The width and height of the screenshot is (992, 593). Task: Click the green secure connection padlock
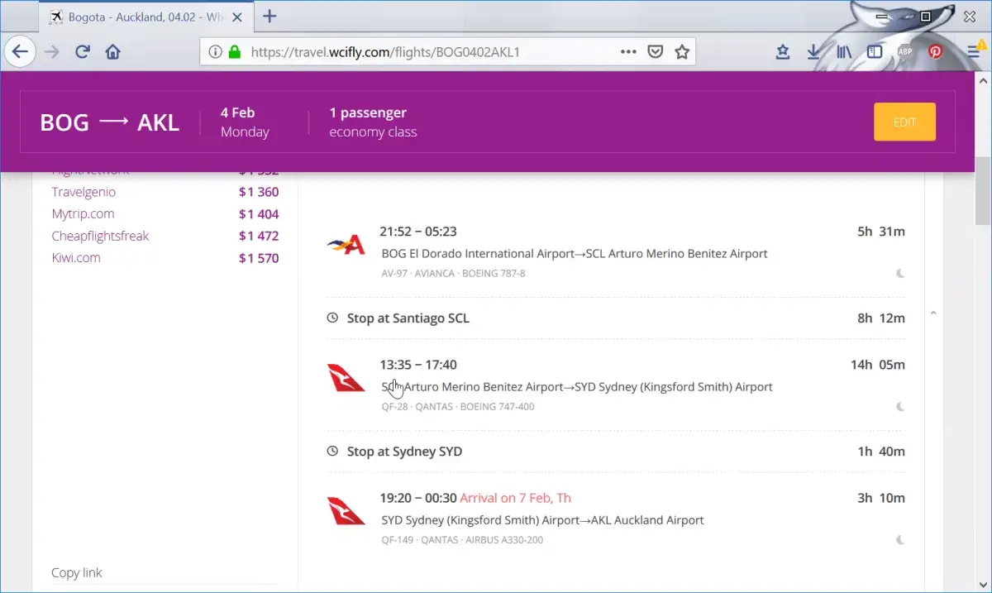[234, 52]
